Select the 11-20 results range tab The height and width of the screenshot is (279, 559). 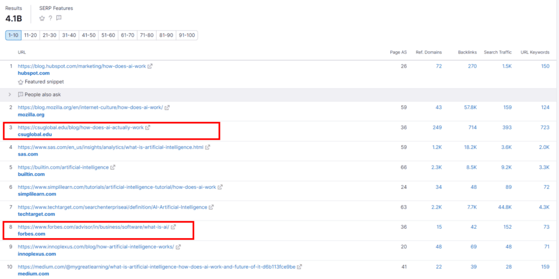coord(31,35)
